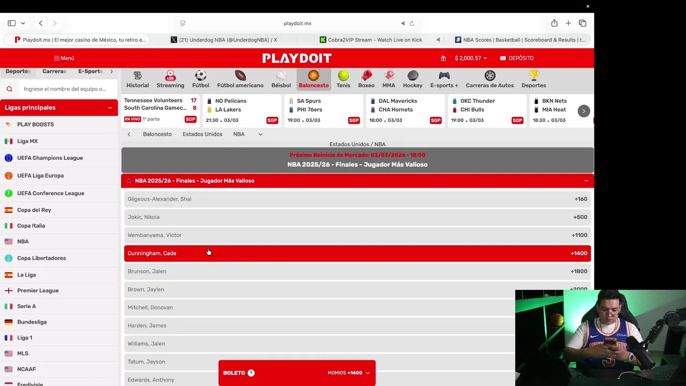Click the search magnifier icon in sidebar
Viewport: 686px width, 386px height.
9,89
